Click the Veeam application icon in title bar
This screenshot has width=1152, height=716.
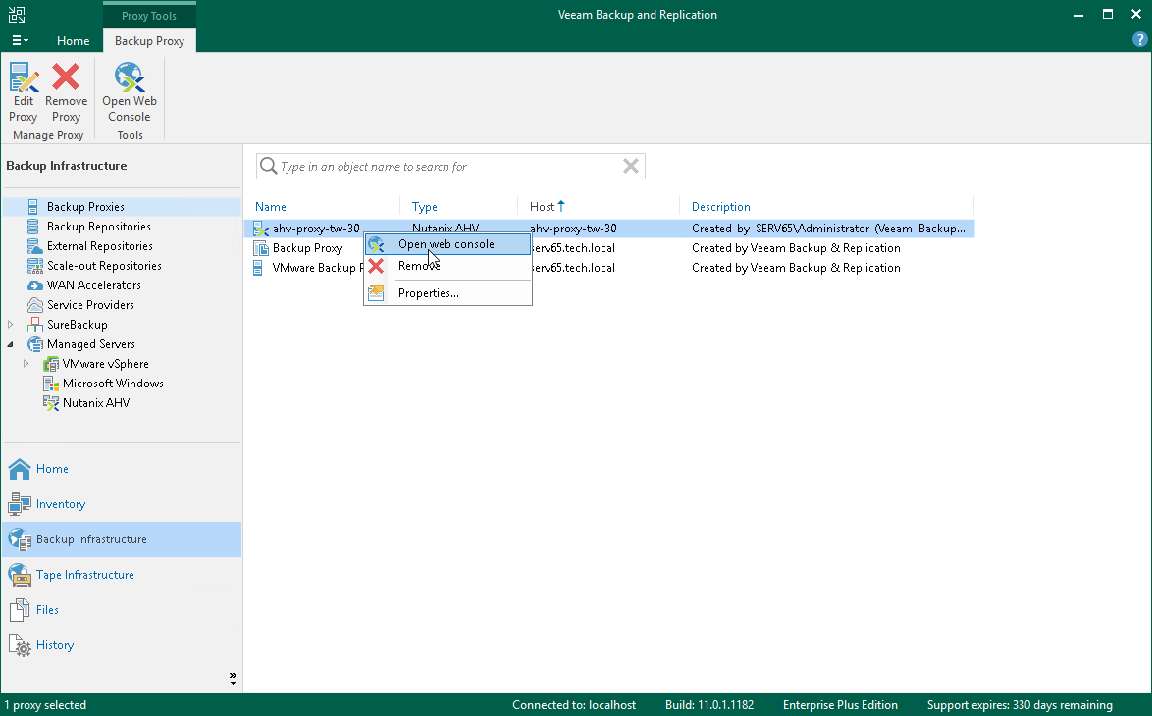(17, 14)
